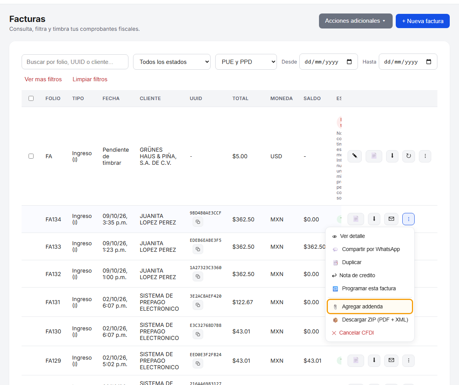The width and height of the screenshot is (459, 385).
Task: Click the download arrow icon in the pending FA row
Action: coord(392,156)
